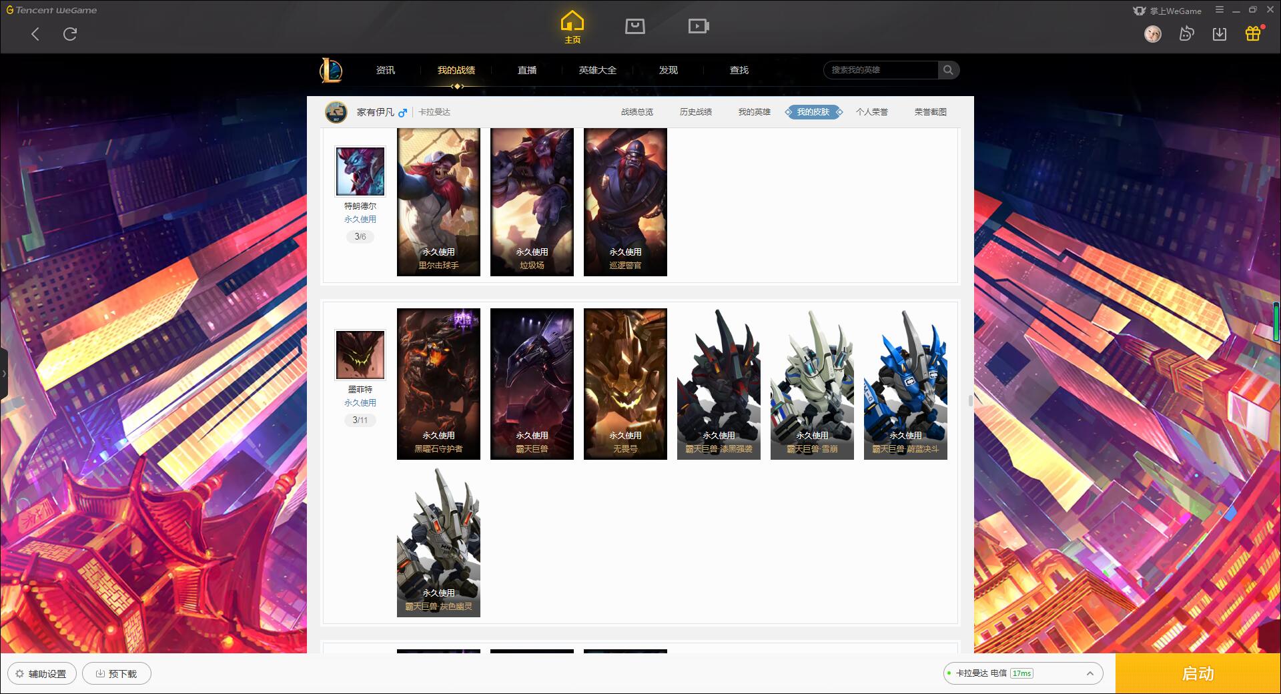Click the Tencent WeGame logo

51,10
